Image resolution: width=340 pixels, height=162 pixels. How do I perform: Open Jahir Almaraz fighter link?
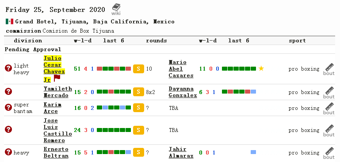181,152
